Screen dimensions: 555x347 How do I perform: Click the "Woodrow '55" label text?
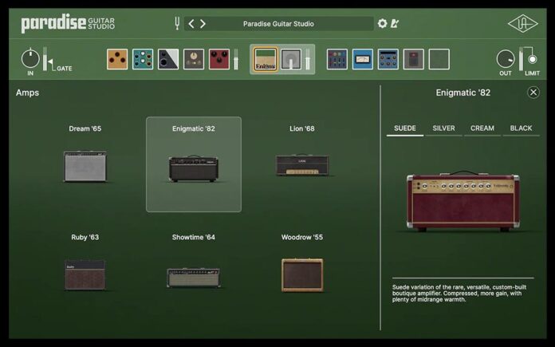coord(302,237)
